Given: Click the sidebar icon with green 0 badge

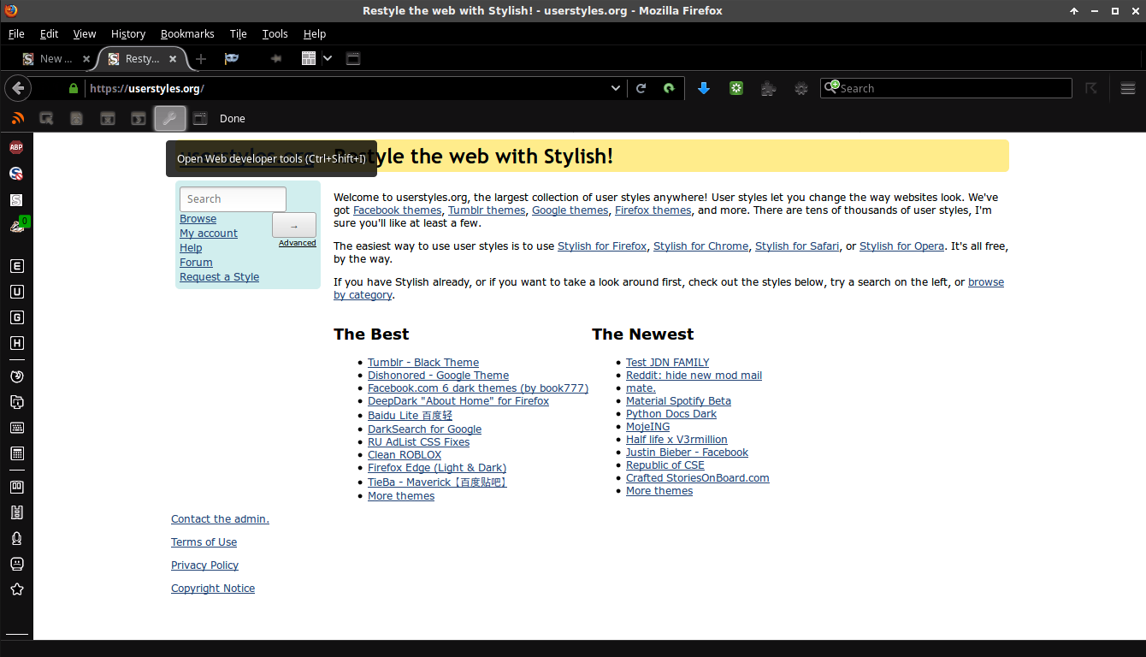Looking at the screenshot, I should 18,225.
